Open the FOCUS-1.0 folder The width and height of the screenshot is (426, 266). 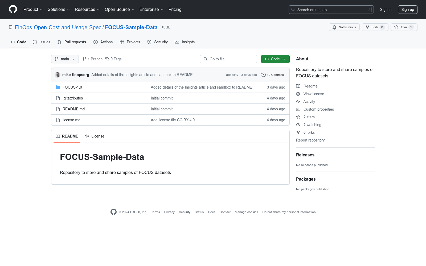[x=72, y=87]
